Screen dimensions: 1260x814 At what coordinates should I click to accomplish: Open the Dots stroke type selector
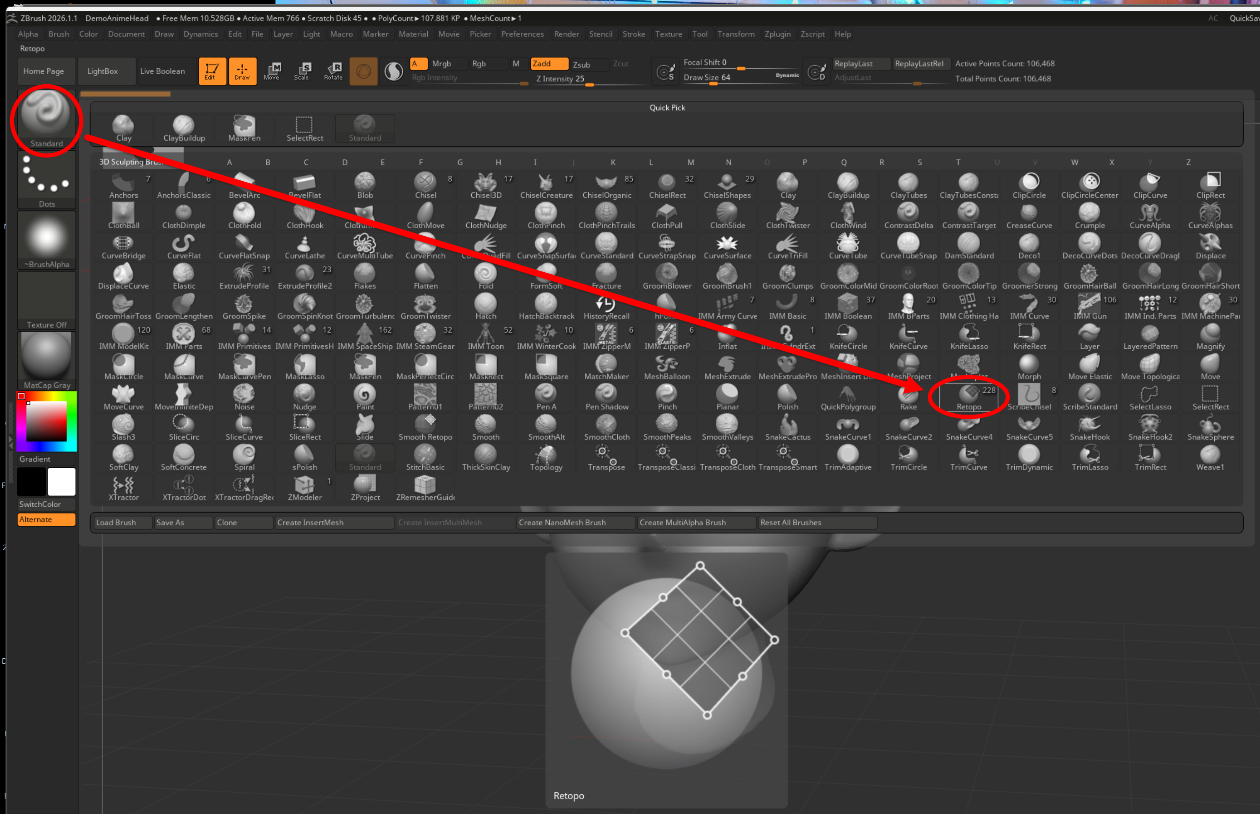pyautogui.click(x=47, y=180)
